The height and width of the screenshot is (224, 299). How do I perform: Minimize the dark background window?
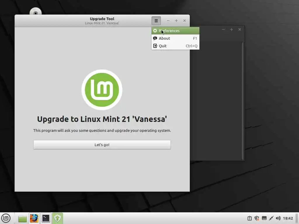pos(223,29)
